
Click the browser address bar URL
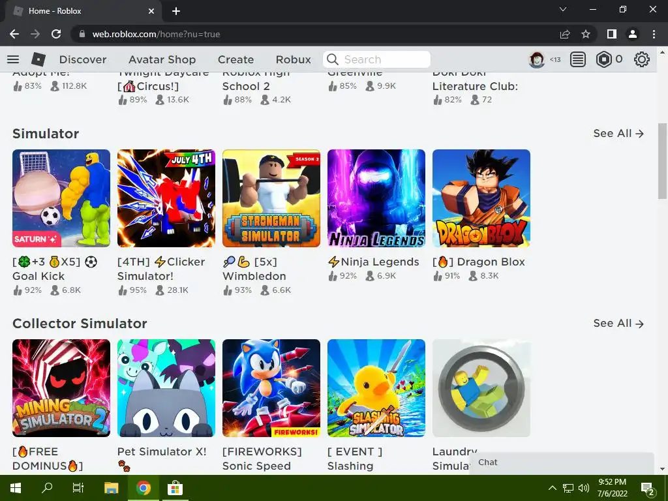point(156,34)
